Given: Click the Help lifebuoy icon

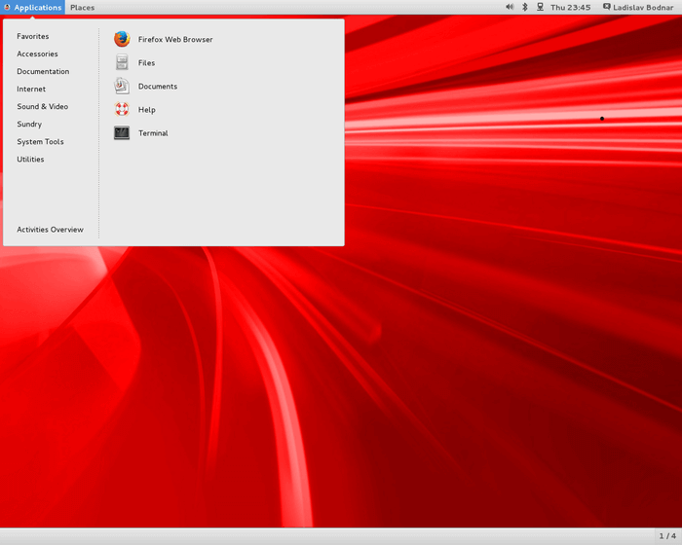Looking at the screenshot, I should pyautogui.click(x=122, y=109).
